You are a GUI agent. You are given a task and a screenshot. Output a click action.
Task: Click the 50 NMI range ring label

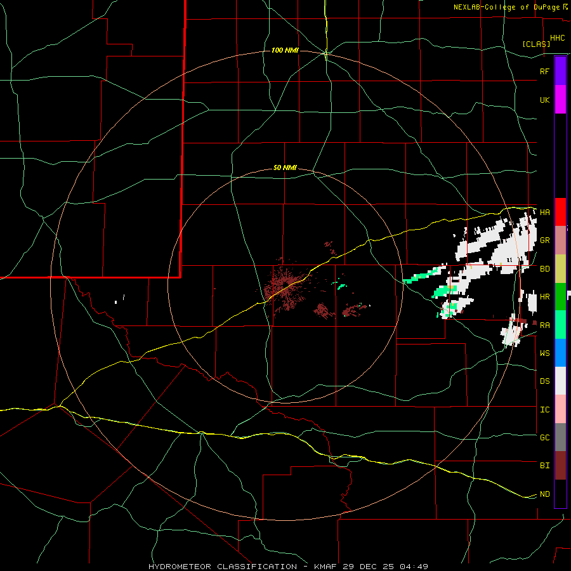[x=285, y=167]
